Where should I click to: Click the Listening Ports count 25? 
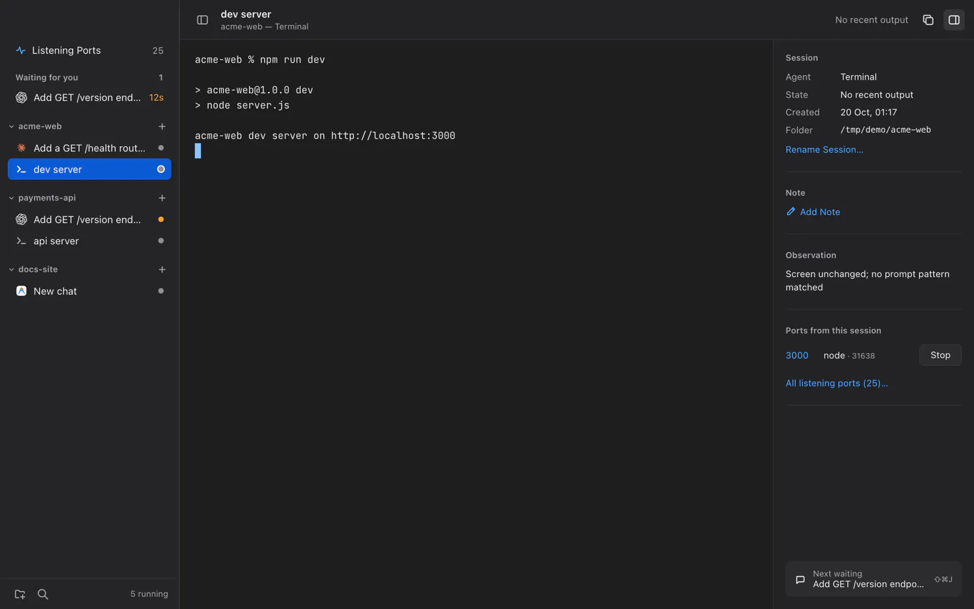pyautogui.click(x=158, y=51)
